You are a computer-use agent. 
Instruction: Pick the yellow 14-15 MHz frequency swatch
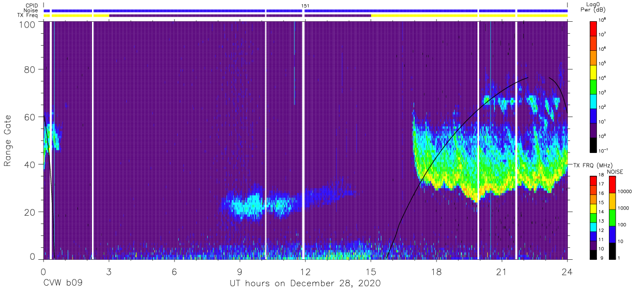(594, 208)
